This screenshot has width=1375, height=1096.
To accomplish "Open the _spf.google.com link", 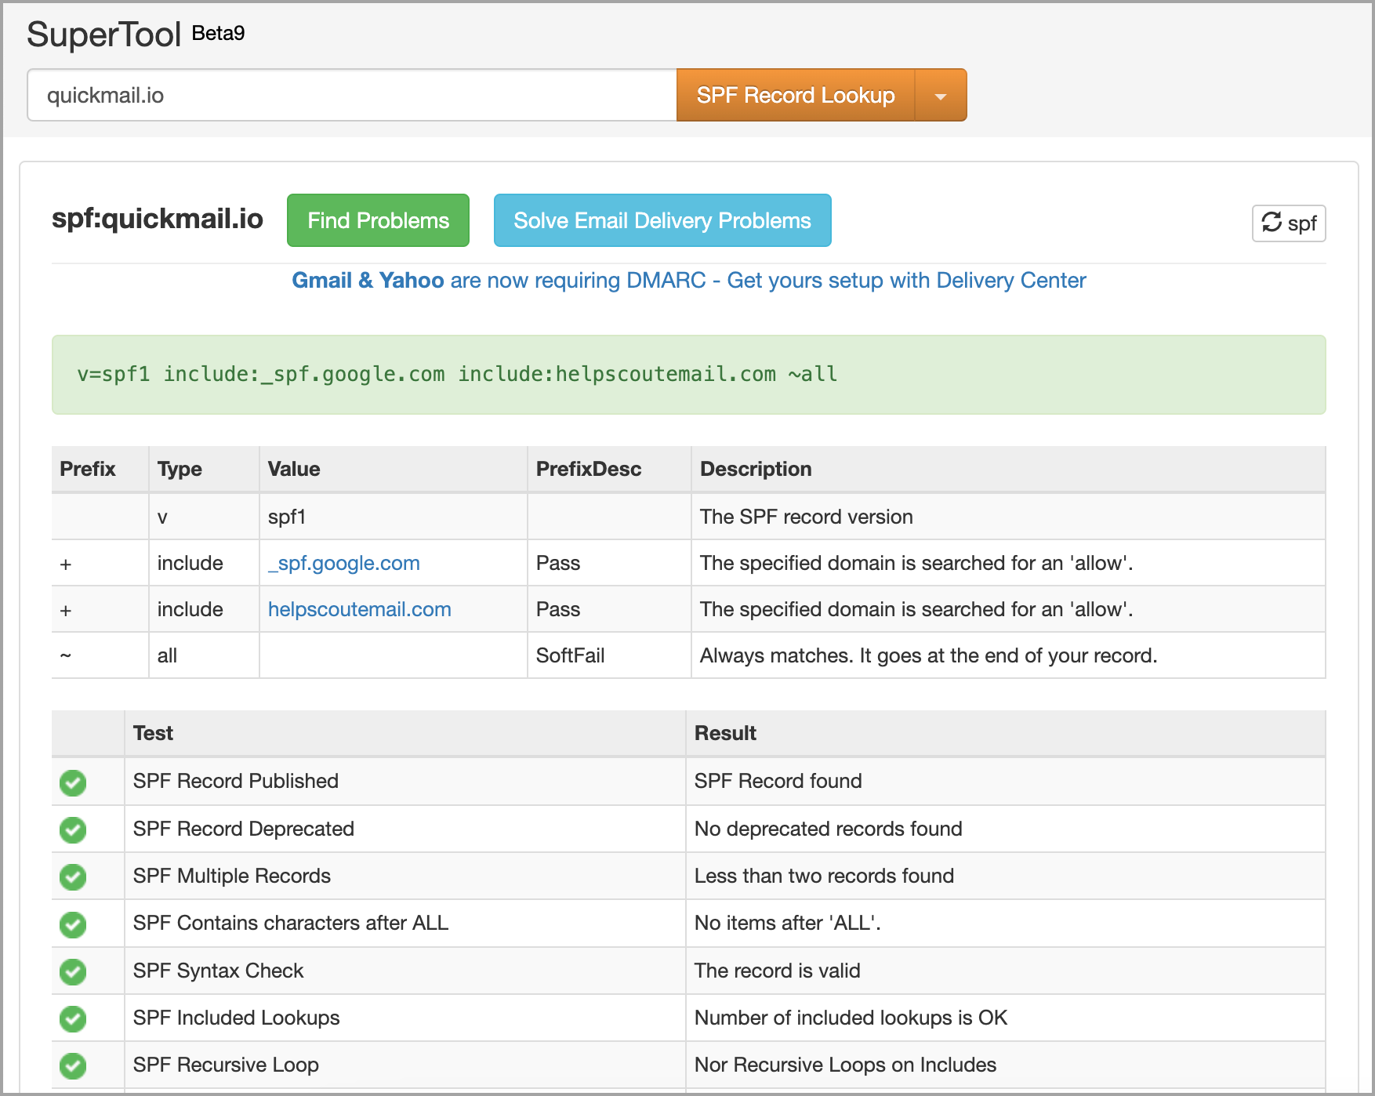I will (x=344, y=563).
